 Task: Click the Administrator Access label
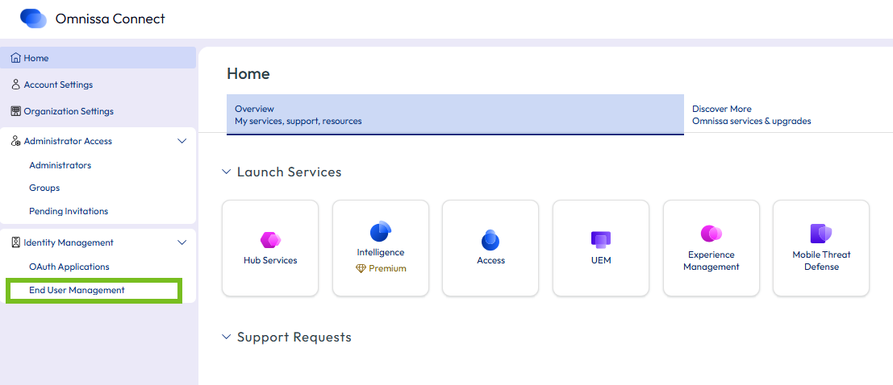point(68,141)
